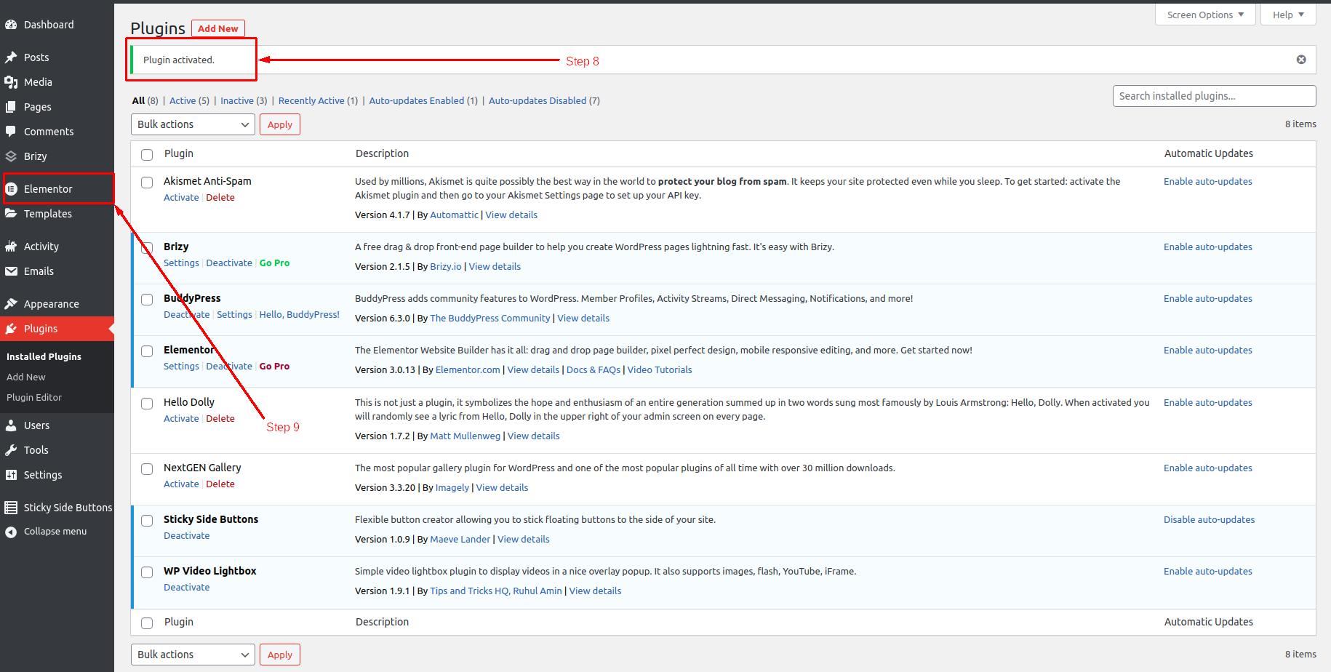This screenshot has width=1331, height=672.
Task: Click the Pages icon in sidebar
Action: 11,107
